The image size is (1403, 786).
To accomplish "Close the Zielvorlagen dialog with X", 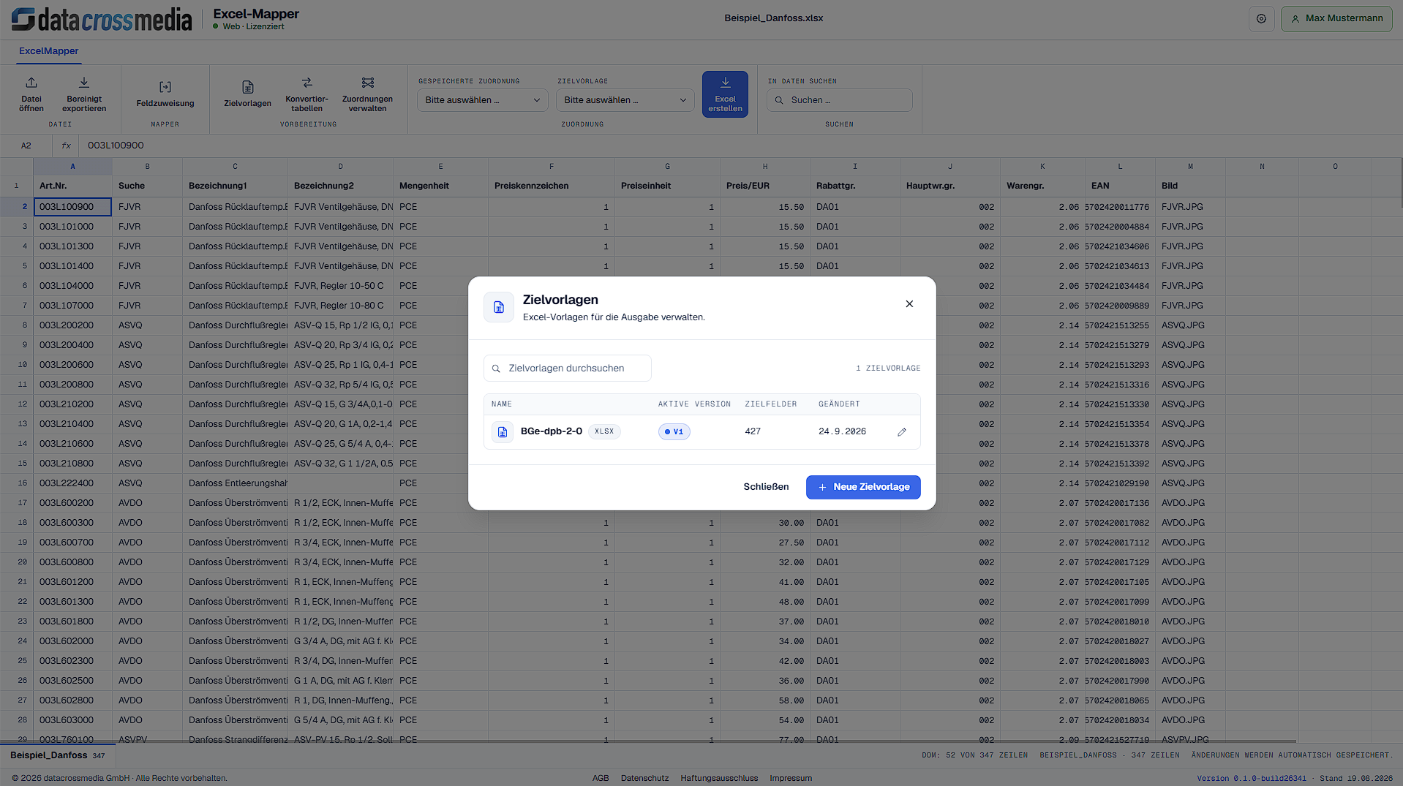I will pyautogui.click(x=909, y=304).
